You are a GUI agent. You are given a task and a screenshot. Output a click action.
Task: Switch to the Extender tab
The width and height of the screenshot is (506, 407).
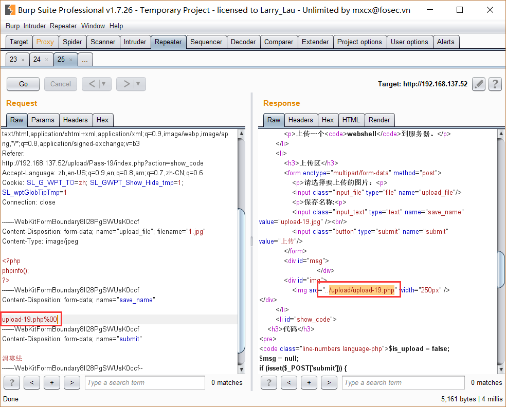(315, 42)
